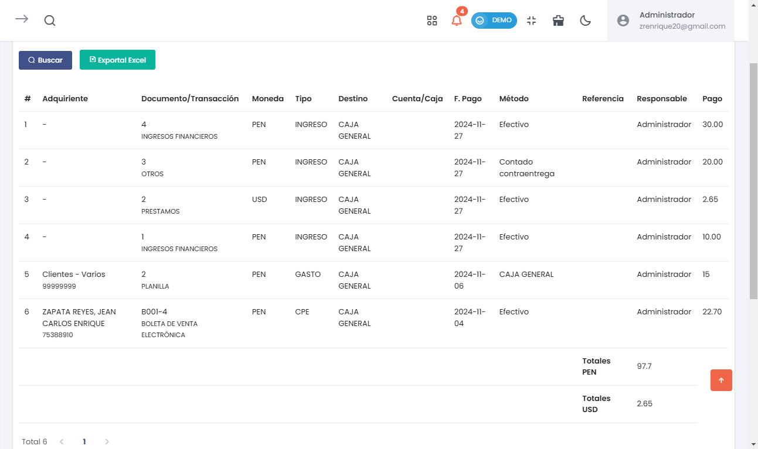Open search via the magnifier icon

[x=50, y=20]
